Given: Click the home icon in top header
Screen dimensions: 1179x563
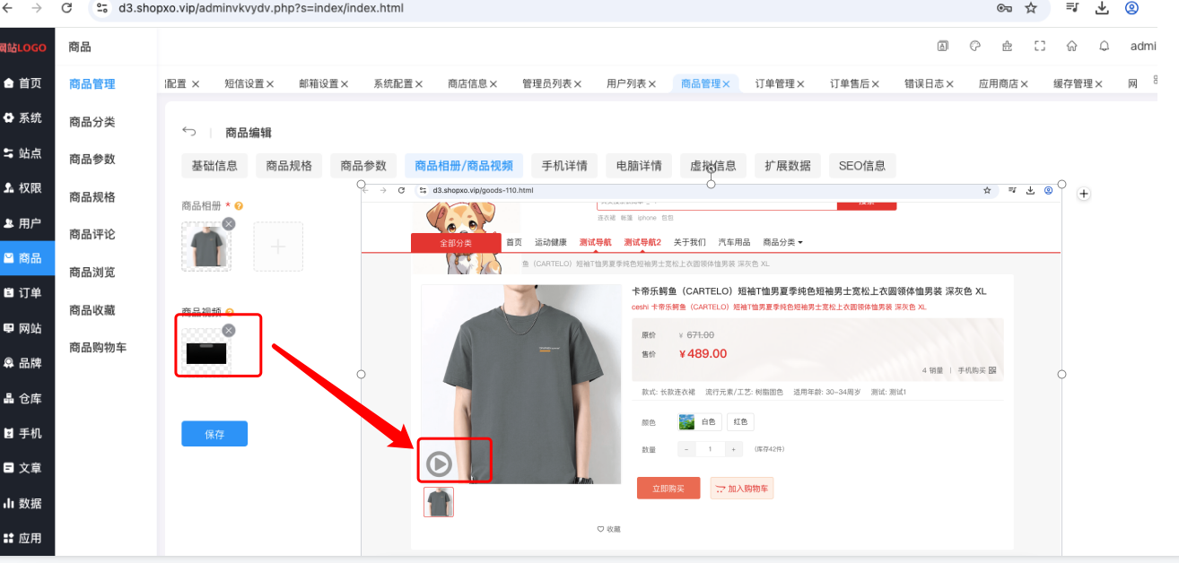Looking at the screenshot, I should (1072, 47).
